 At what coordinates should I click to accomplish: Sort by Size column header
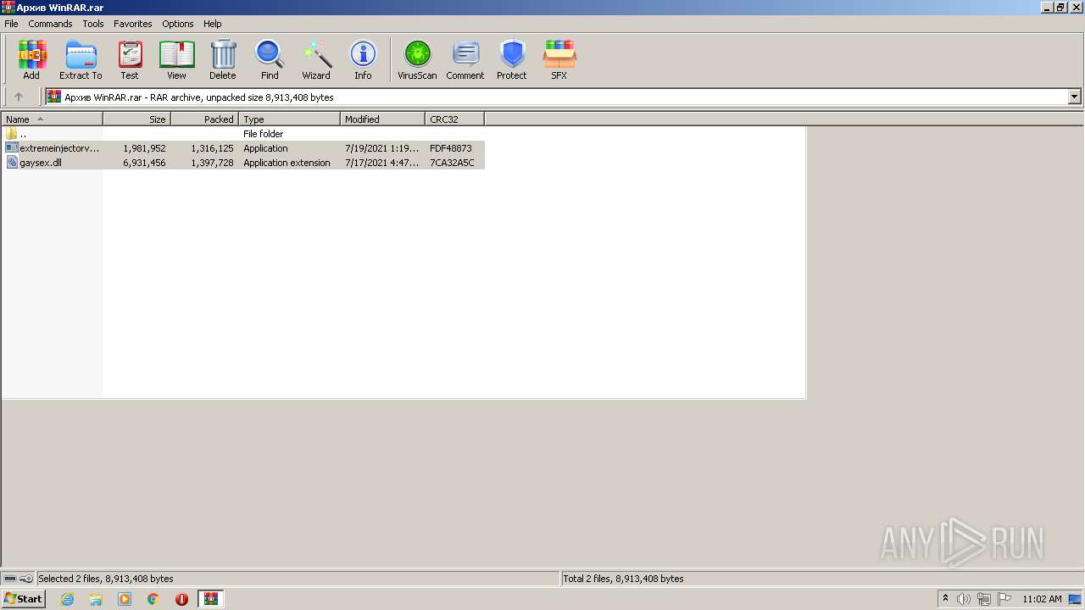point(137,119)
